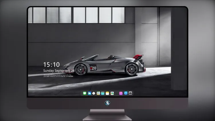Viewport: 215px width, 121px height.
Task: Launch the teal clapperboard video app
Action: click(x=103, y=93)
